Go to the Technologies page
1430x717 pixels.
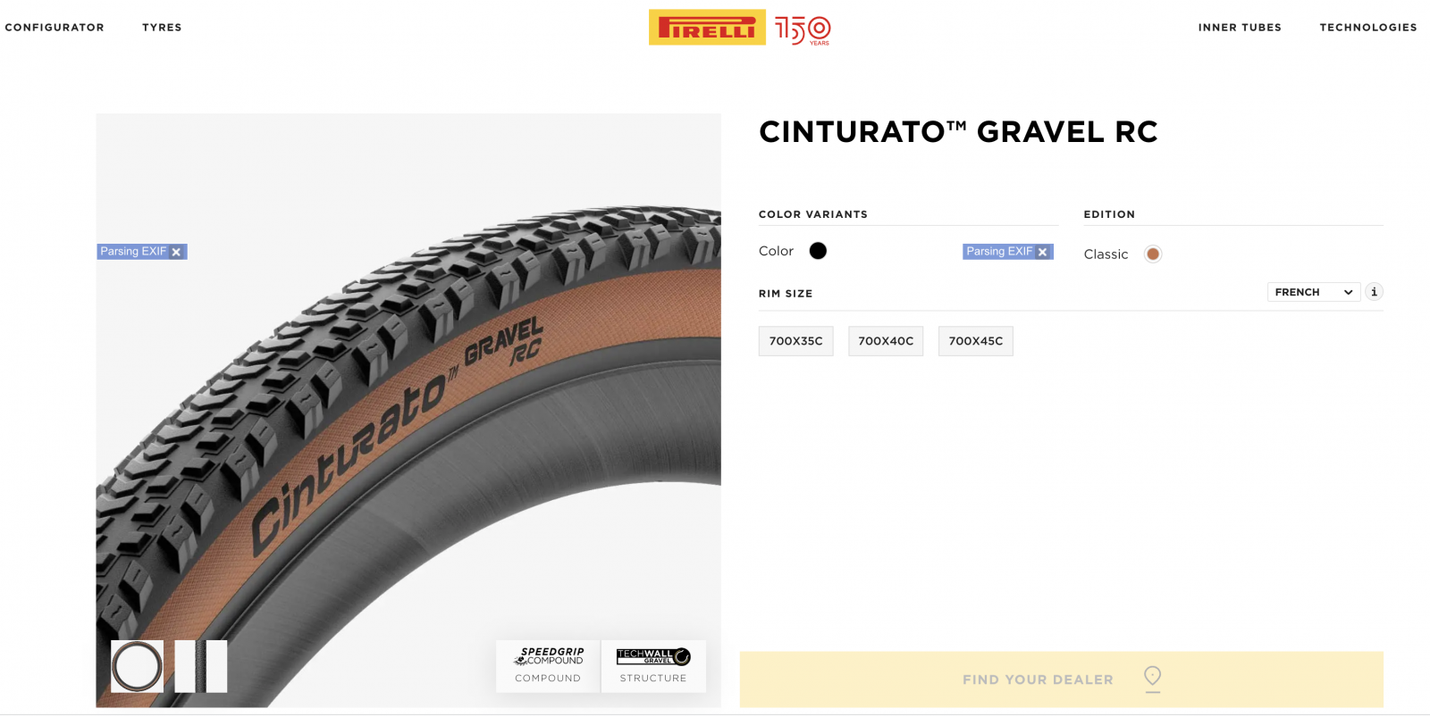tap(1368, 28)
